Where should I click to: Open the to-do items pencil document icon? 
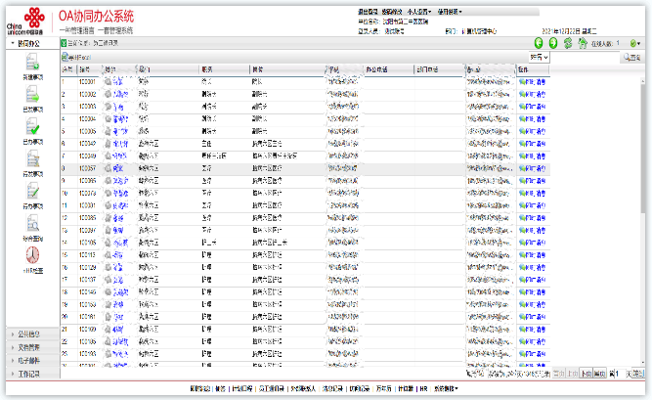click(32, 191)
